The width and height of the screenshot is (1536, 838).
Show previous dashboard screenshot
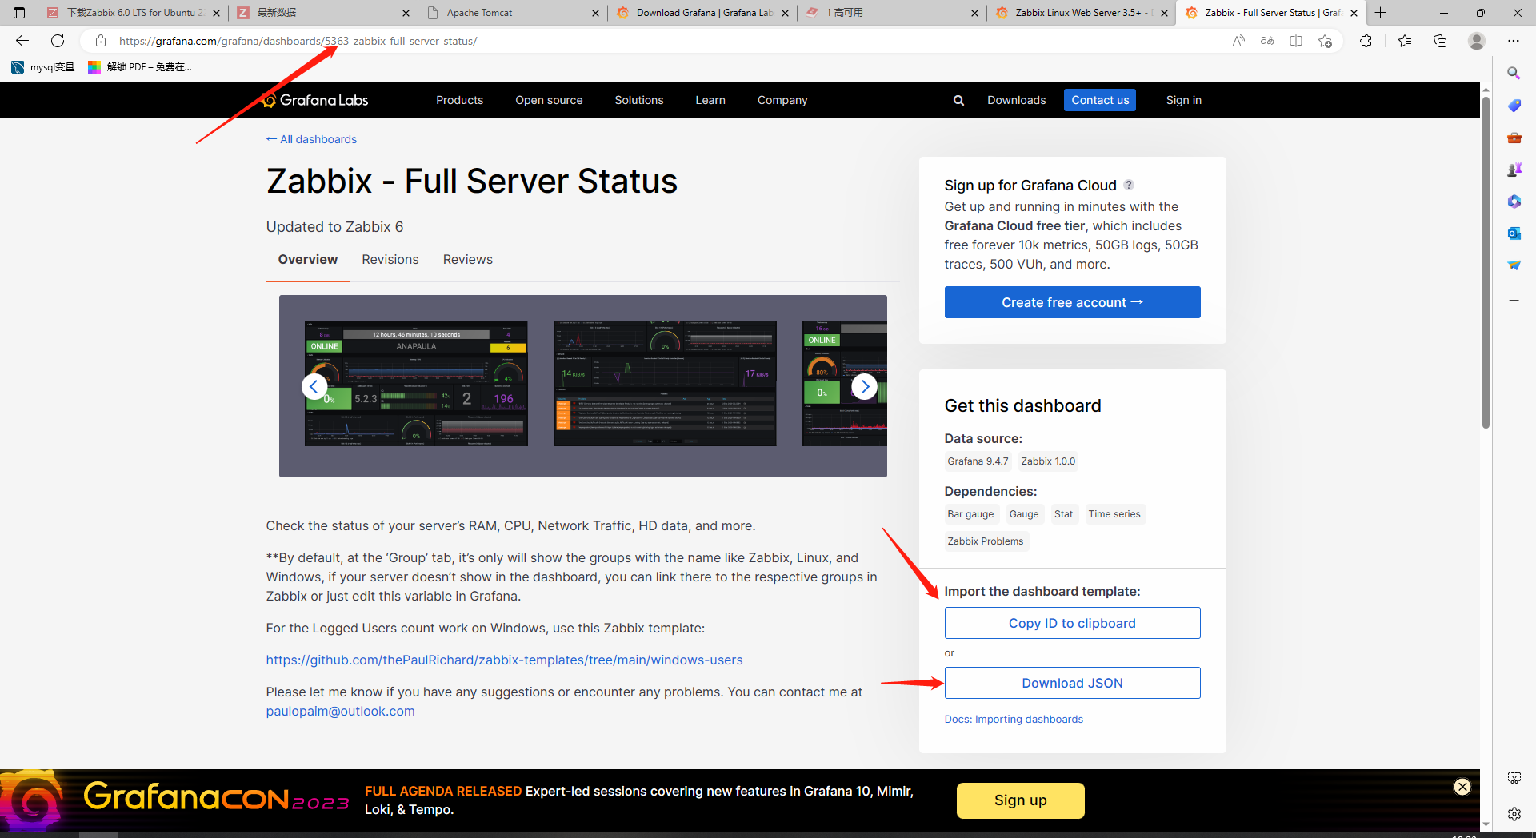point(314,387)
